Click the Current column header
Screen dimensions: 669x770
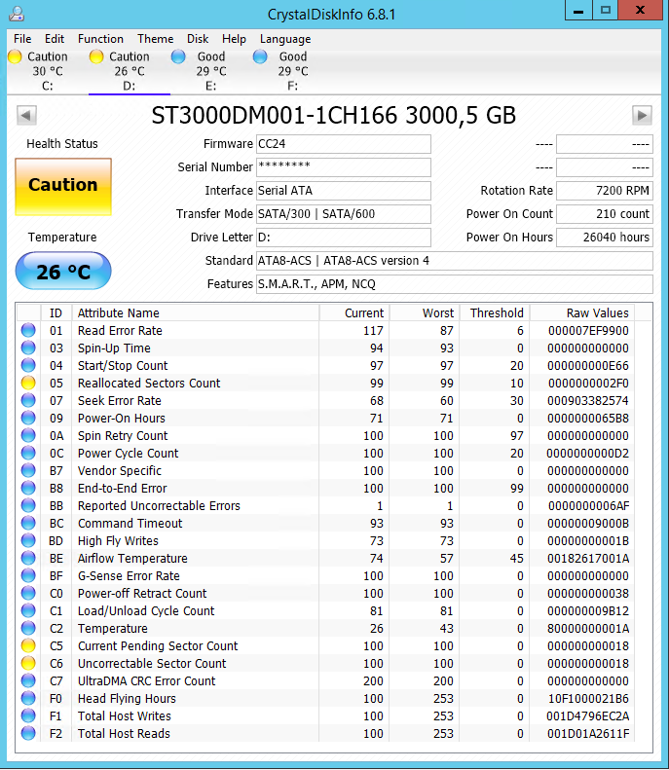tap(354, 312)
